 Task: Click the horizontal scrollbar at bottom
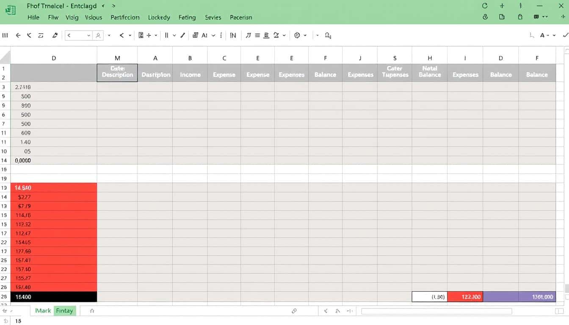tap(436, 311)
